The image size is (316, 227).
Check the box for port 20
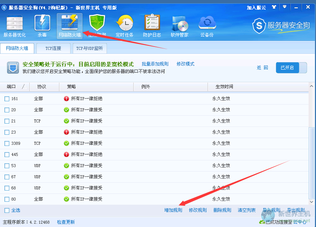(x=7, y=110)
